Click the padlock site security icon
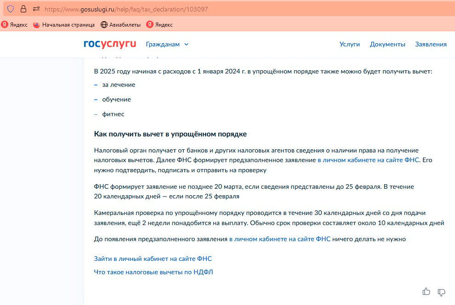455x305 pixels. click(x=23, y=9)
